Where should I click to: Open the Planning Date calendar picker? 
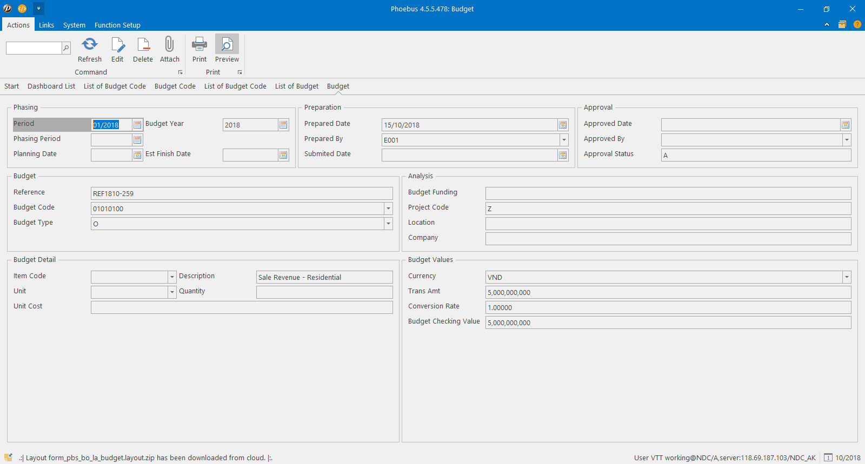pyautogui.click(x=137, y=155)
